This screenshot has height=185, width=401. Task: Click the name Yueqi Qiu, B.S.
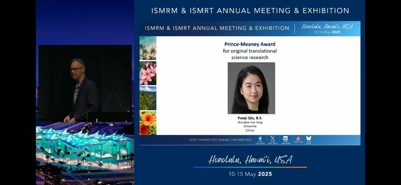[250, 118]
